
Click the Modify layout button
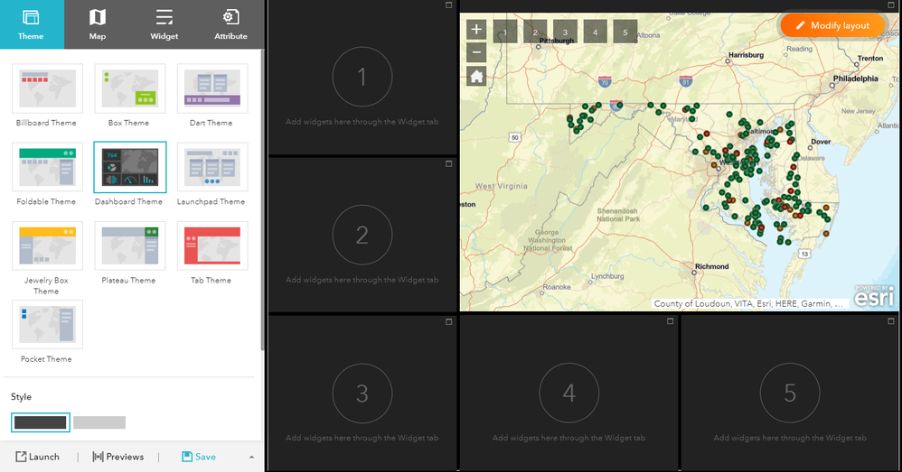tap(833, 25)
